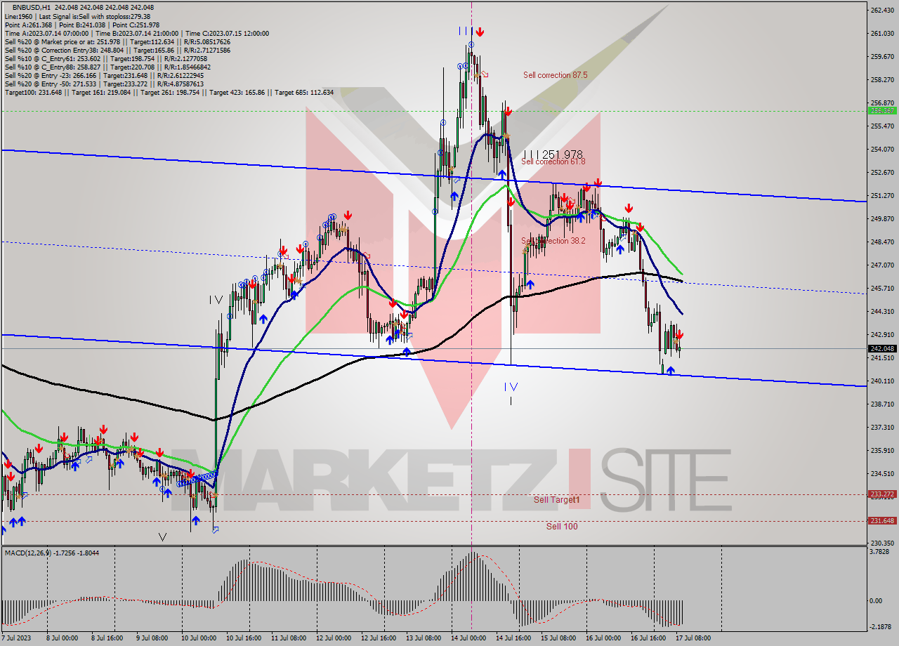Click the lone 'V' wave label near 231

(162, 538)
